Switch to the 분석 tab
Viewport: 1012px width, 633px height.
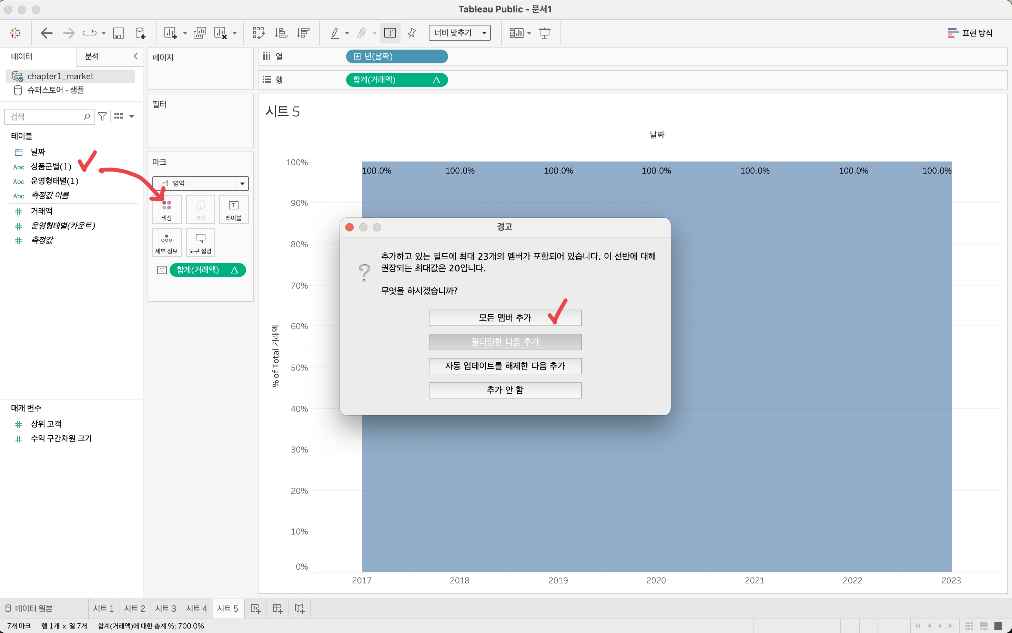pos(92,56)
